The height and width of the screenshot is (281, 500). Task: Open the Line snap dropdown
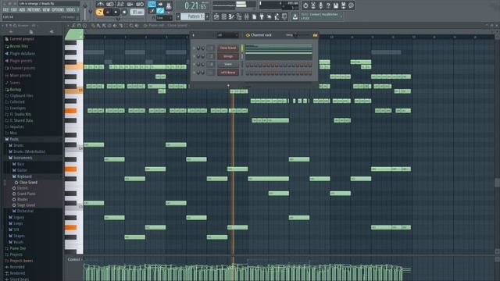[164, 18]
